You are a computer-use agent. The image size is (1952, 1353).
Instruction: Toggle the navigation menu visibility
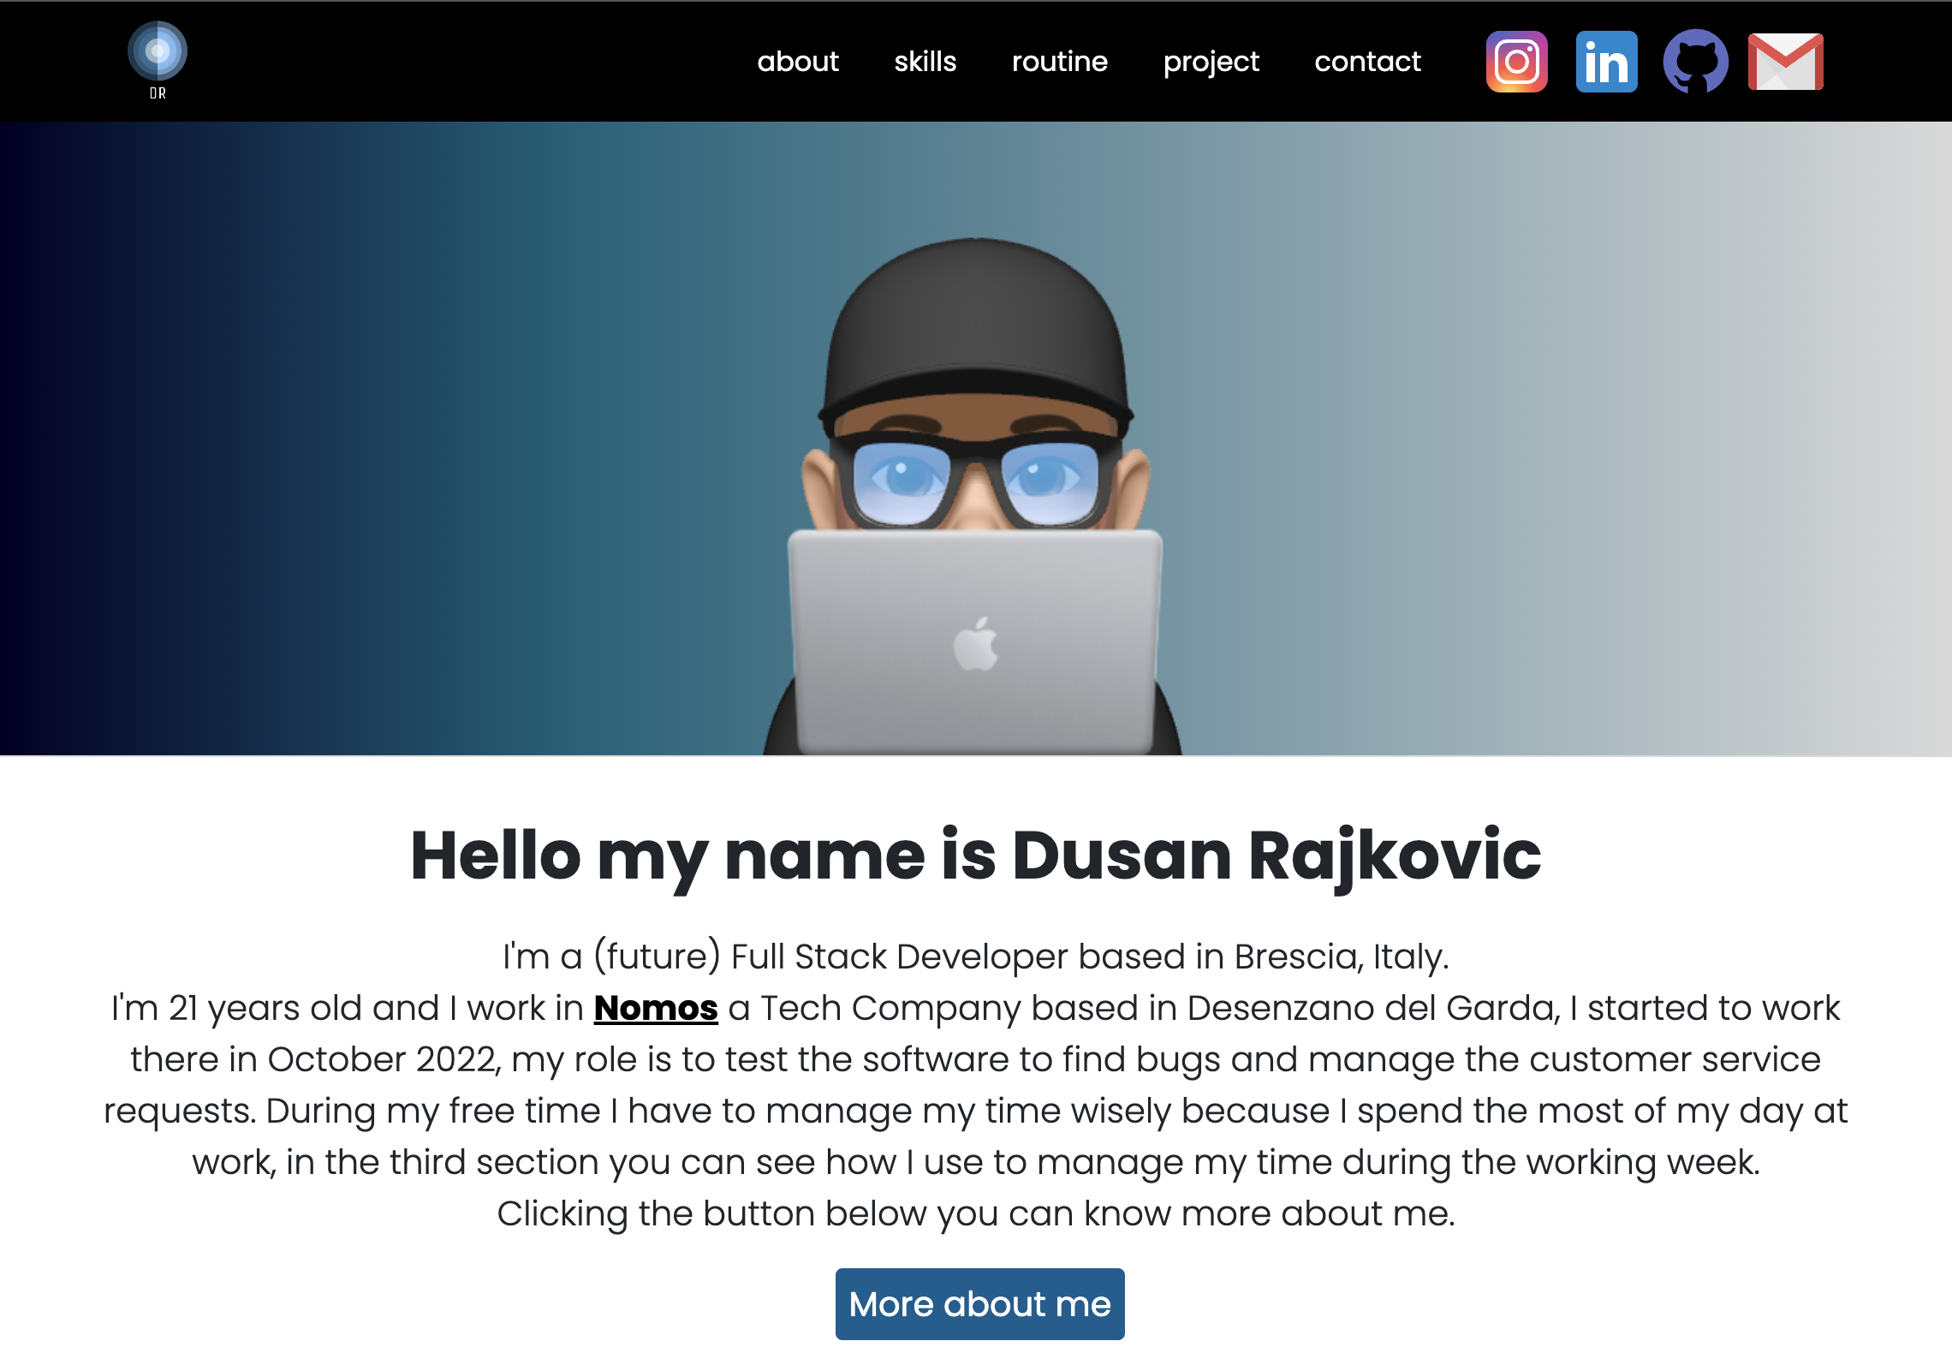click(x=158, y=59)
